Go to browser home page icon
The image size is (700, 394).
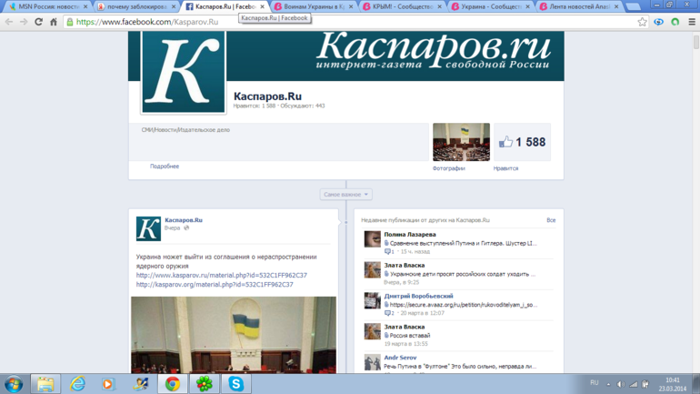click(54, 22)
